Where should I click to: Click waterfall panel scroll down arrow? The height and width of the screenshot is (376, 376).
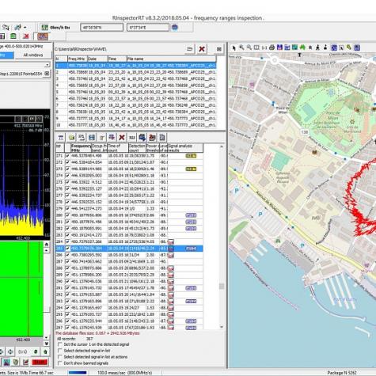tap(47, 337)
